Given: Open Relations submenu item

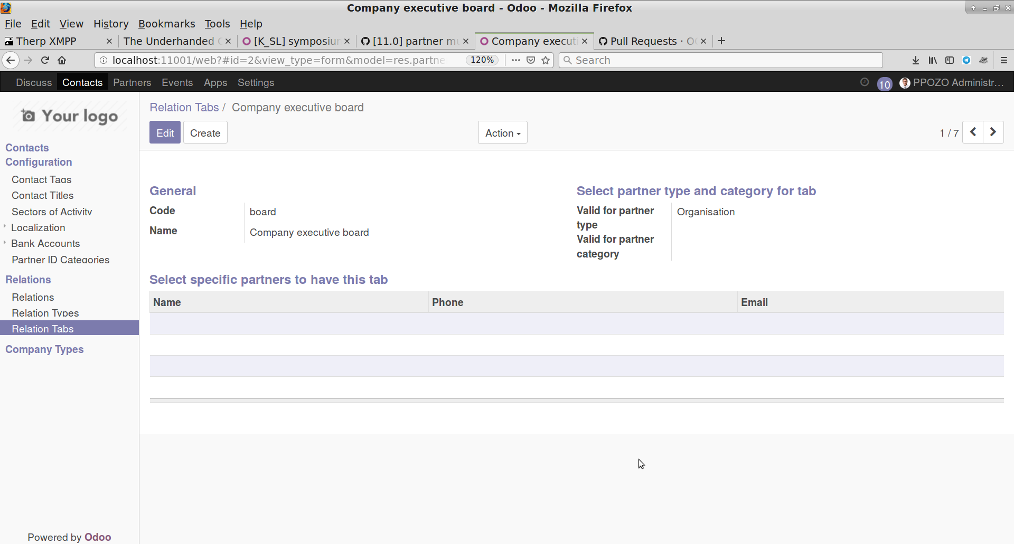Looking at the screenshot, I should [x=33, y=297].
